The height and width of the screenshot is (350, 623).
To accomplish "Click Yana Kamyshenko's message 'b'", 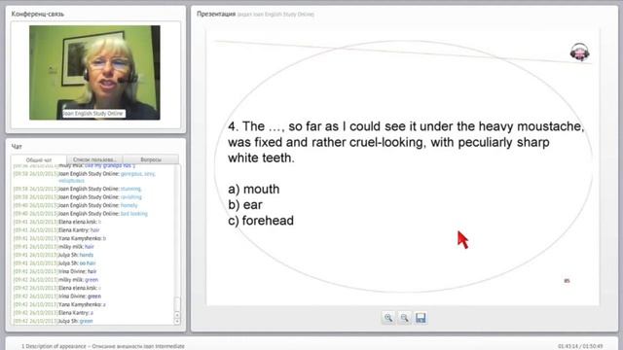I will (104, 238).
